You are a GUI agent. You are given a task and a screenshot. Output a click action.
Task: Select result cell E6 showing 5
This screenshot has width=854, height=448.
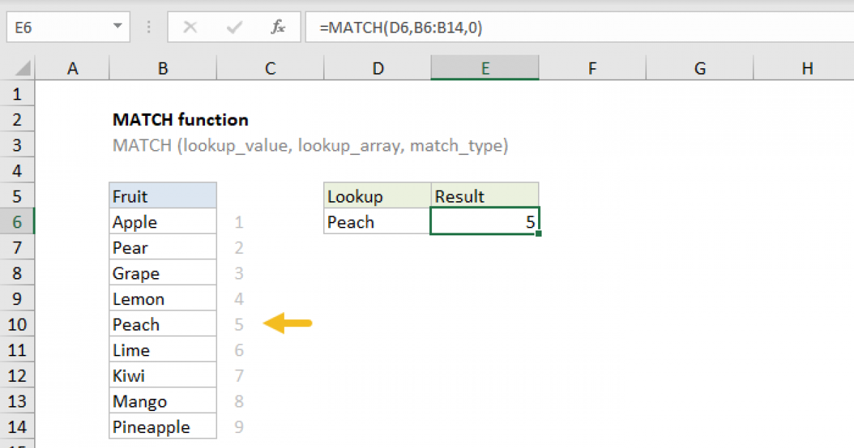click(485, 222)
